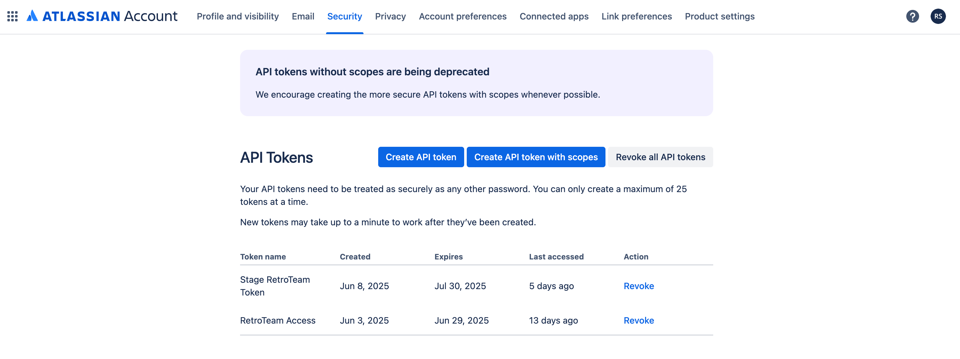Click the 'We encourage creating' notice text

point(427,94)
